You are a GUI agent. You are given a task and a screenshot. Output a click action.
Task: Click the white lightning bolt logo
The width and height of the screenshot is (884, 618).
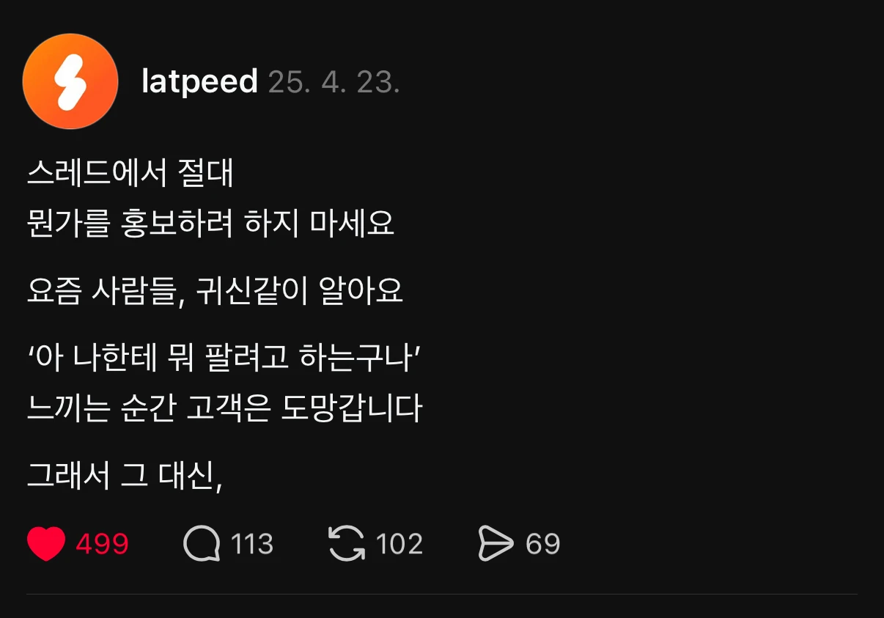(70, 81)
